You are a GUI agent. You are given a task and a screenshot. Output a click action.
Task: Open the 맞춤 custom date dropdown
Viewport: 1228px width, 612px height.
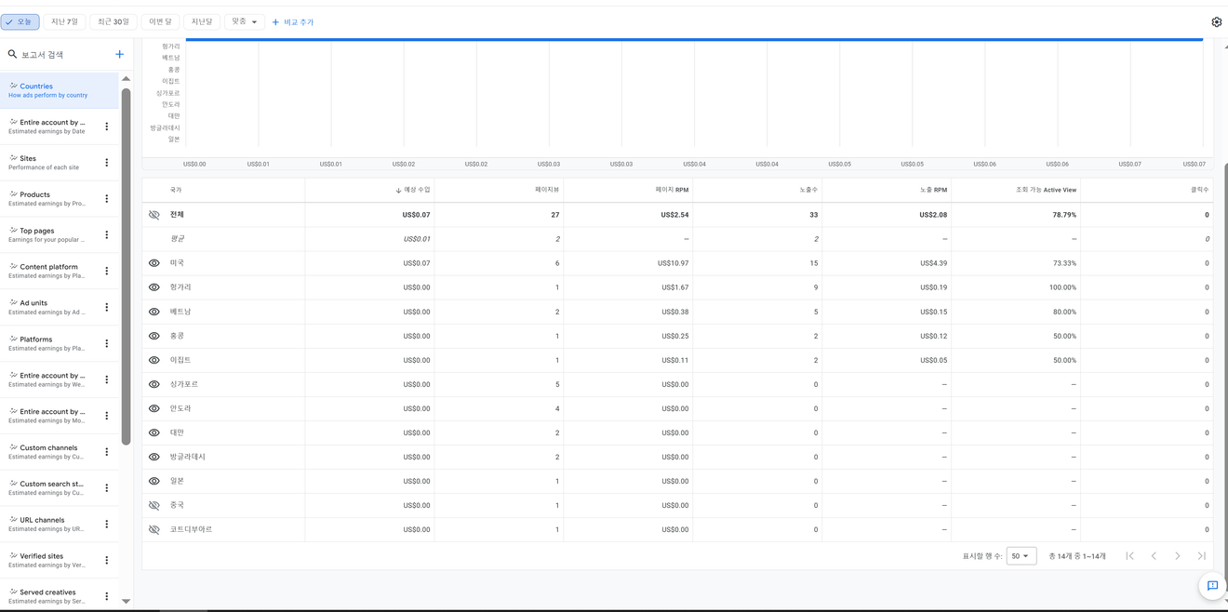244,21
